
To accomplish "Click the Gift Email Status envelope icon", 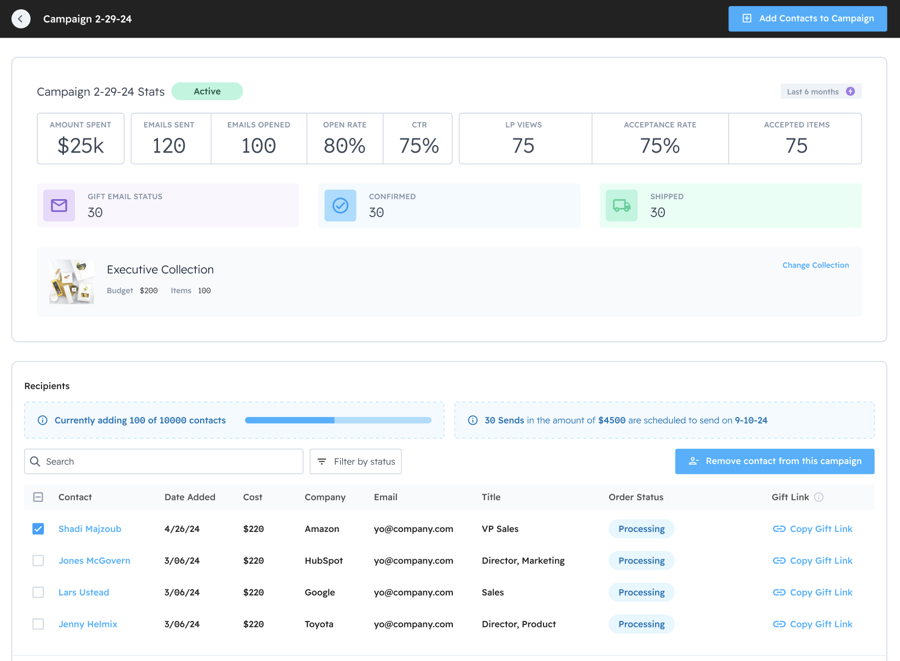I will (59, 206).
